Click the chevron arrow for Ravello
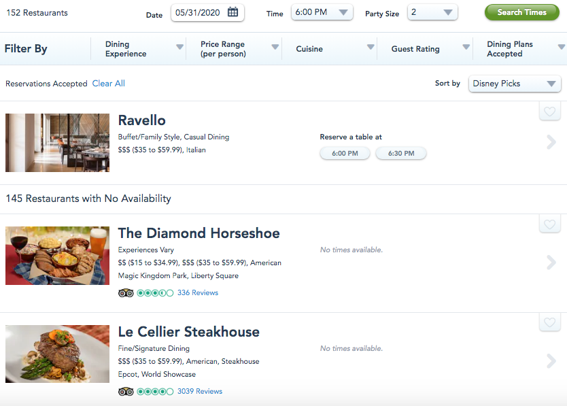 (551, 142)
